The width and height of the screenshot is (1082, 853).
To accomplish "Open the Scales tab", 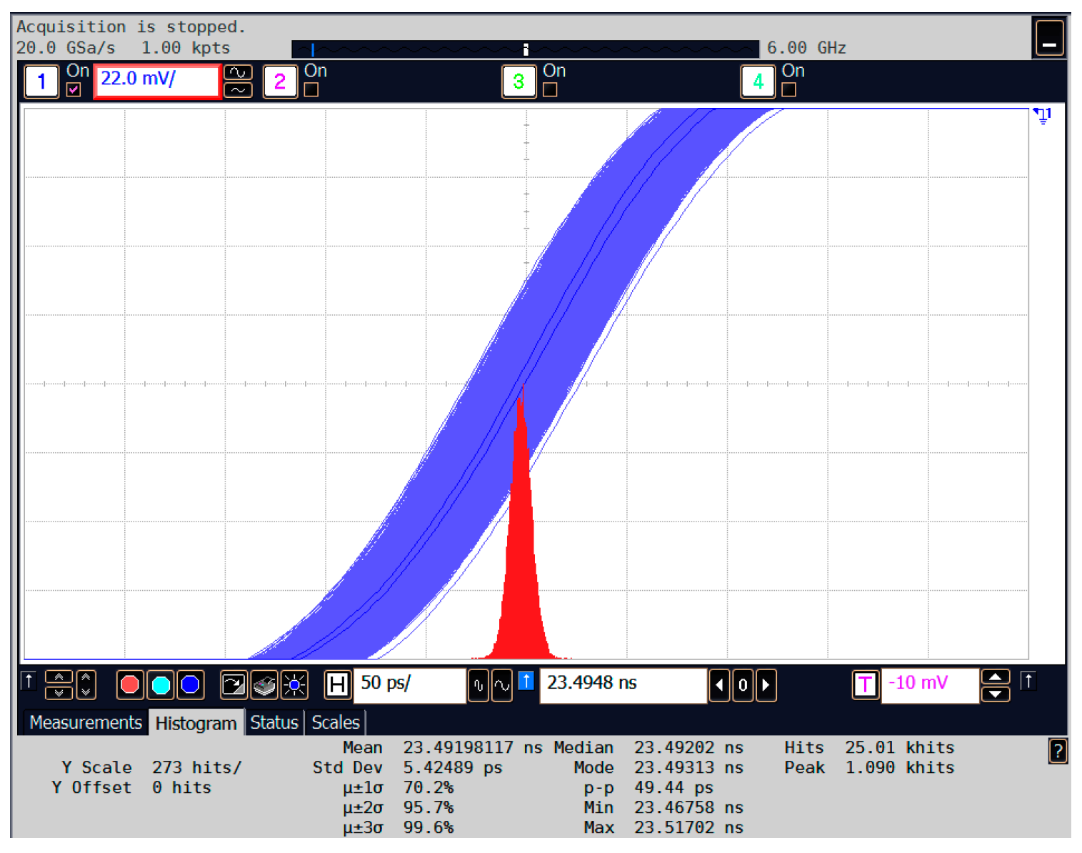I will point(335,723).
